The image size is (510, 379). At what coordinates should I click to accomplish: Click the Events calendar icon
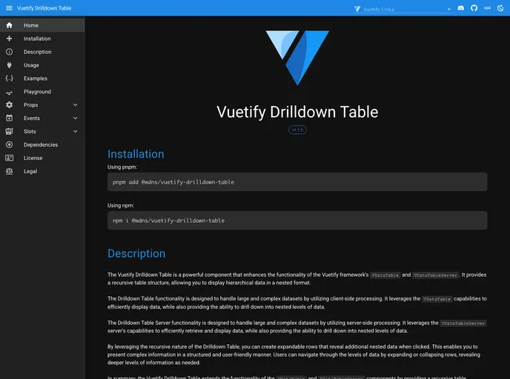(9, 118)
